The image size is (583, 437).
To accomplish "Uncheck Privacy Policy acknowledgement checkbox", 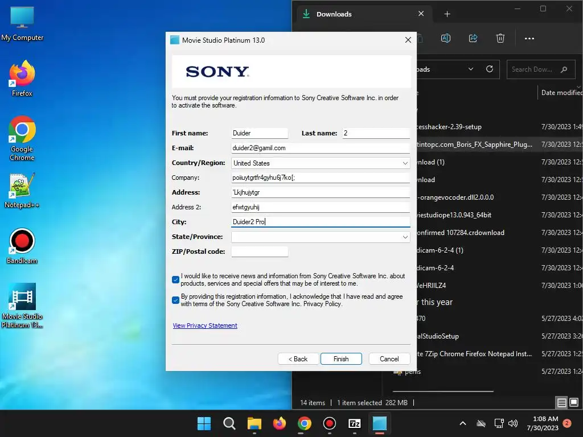I will tap(176, 300).
